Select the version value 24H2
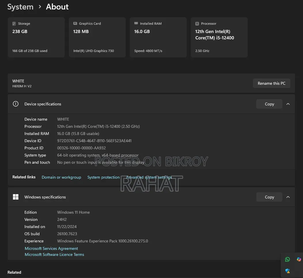The width and height of the screenshot is (303, 278). click(62, 219)
